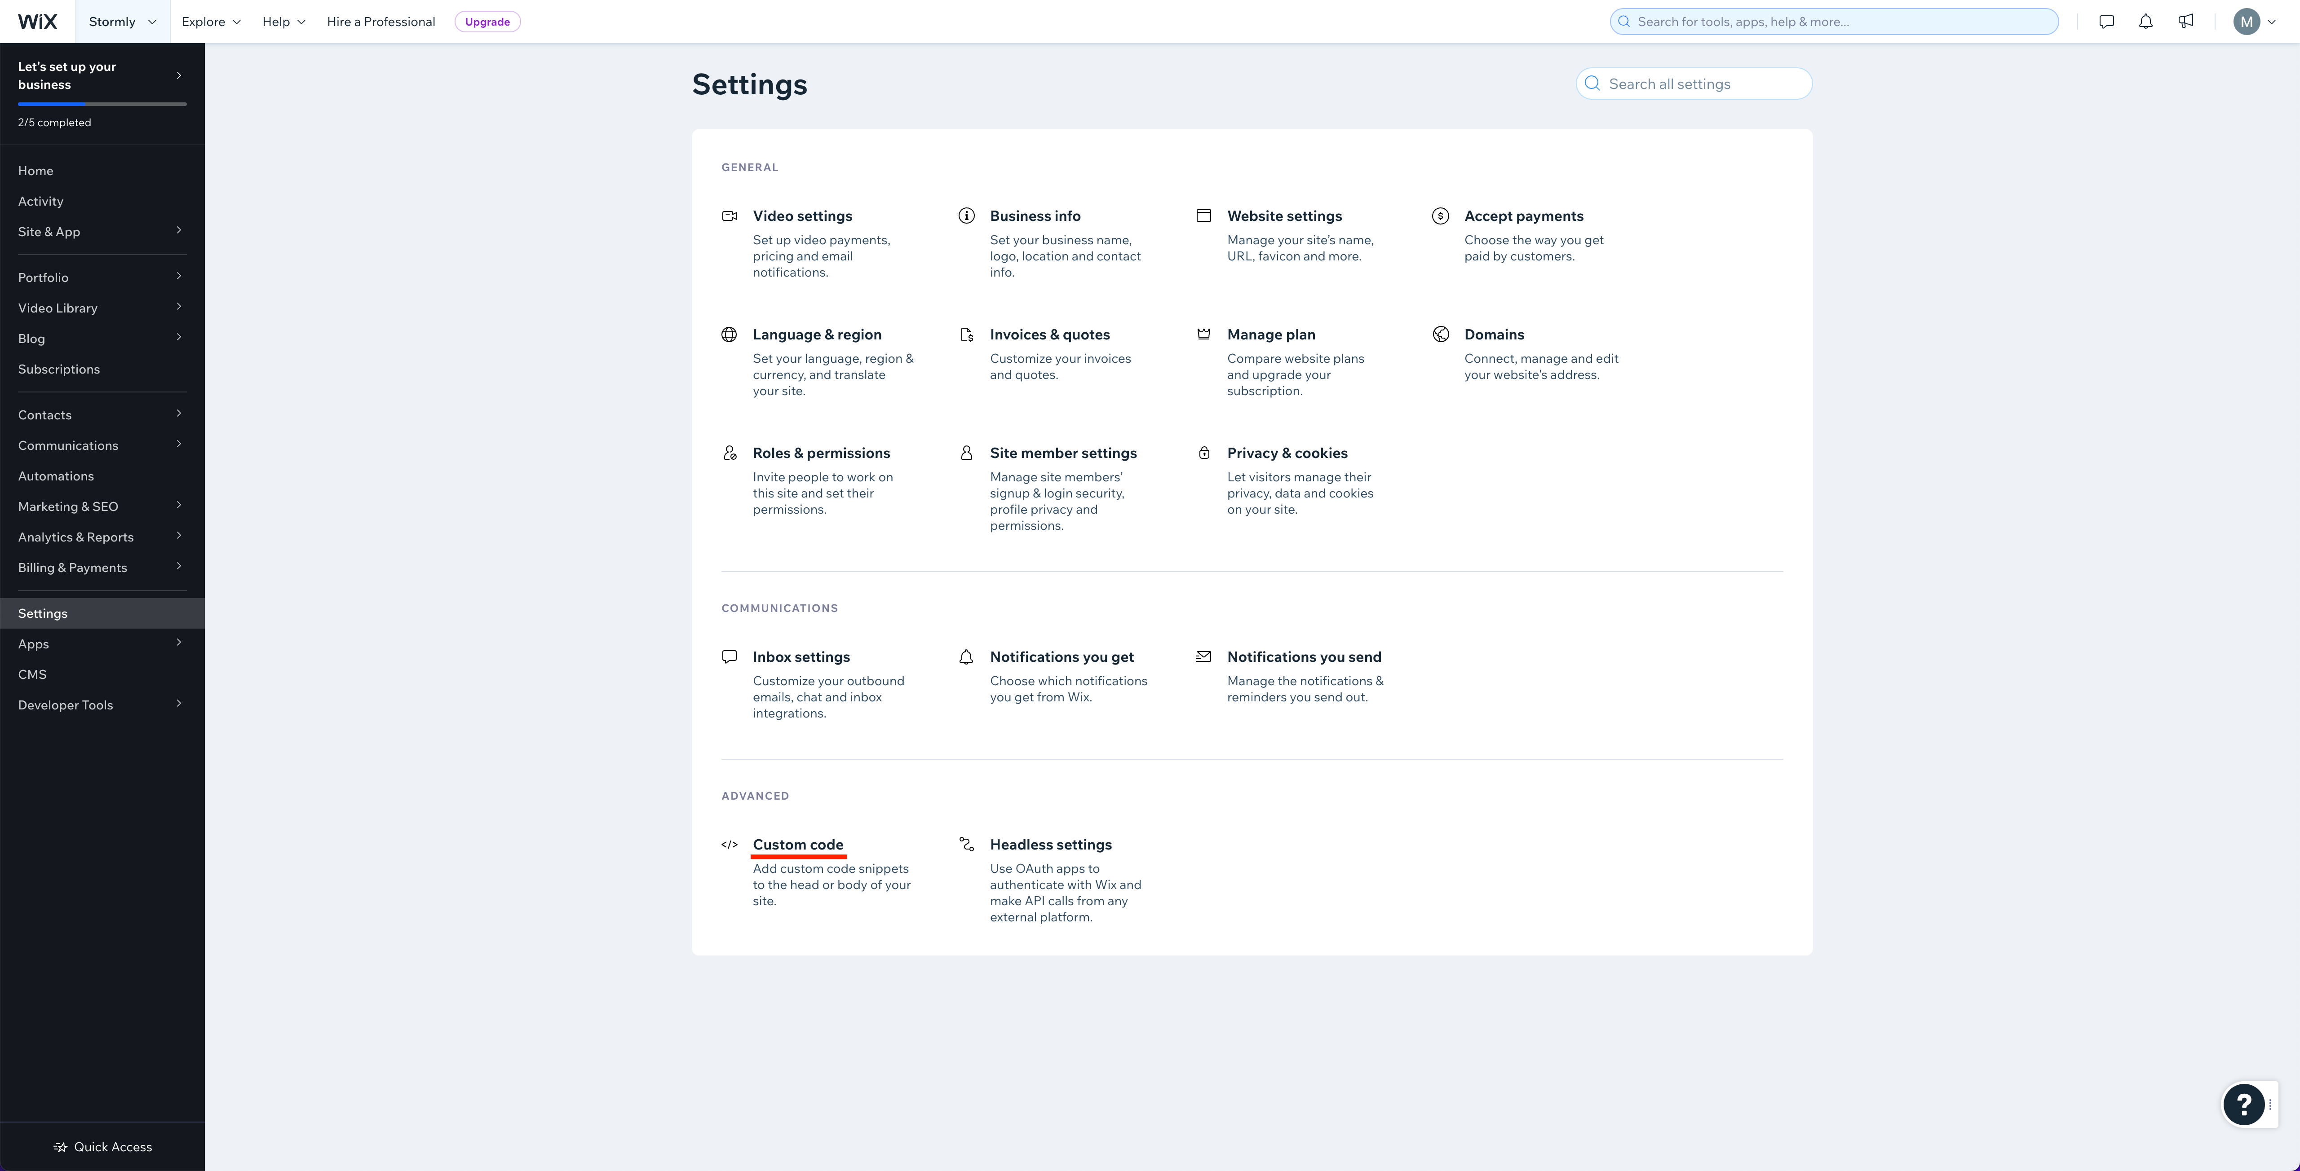Expand the Communications sidebar section
Screen dimensions: 2300x1171
pos(102,445)
